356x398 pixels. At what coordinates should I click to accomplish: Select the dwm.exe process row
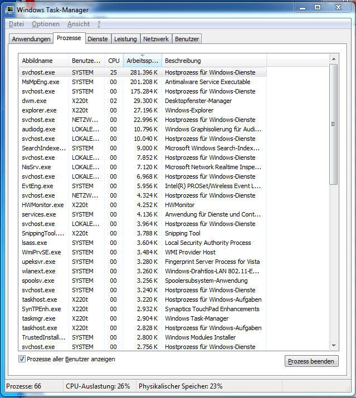pyautogui.click(x=143, y=101)
